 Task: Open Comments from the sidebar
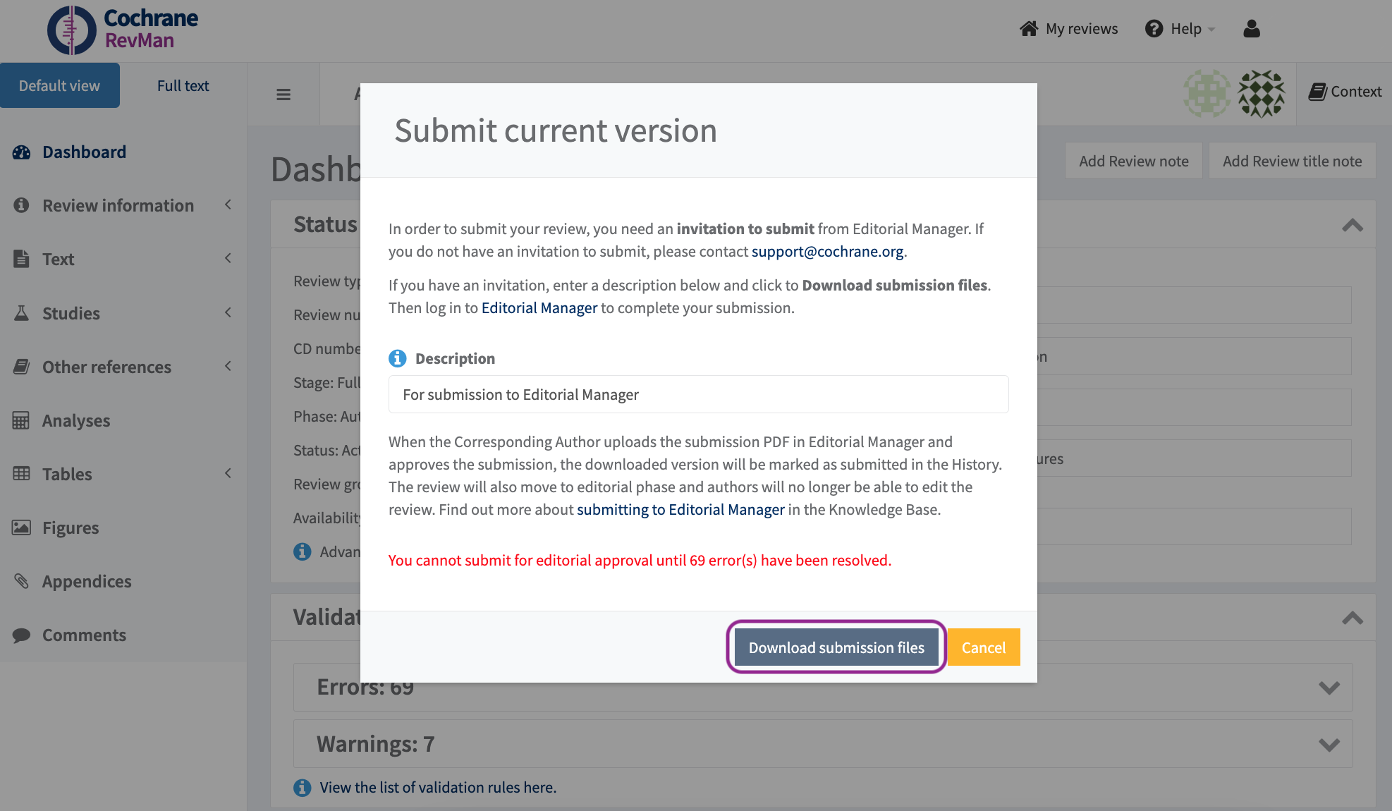tap(84, 635)
